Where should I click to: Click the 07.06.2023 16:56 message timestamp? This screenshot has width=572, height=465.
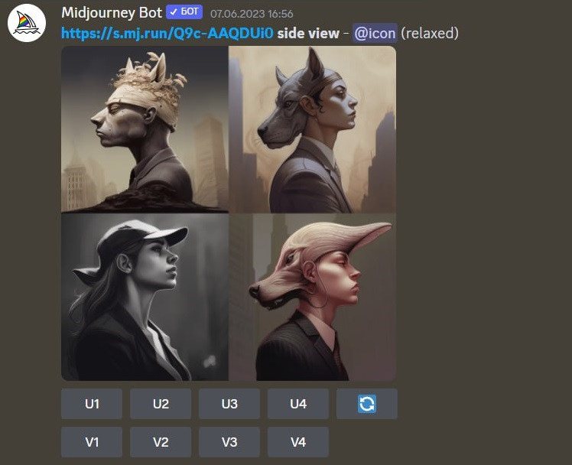[x=252, y=14]
